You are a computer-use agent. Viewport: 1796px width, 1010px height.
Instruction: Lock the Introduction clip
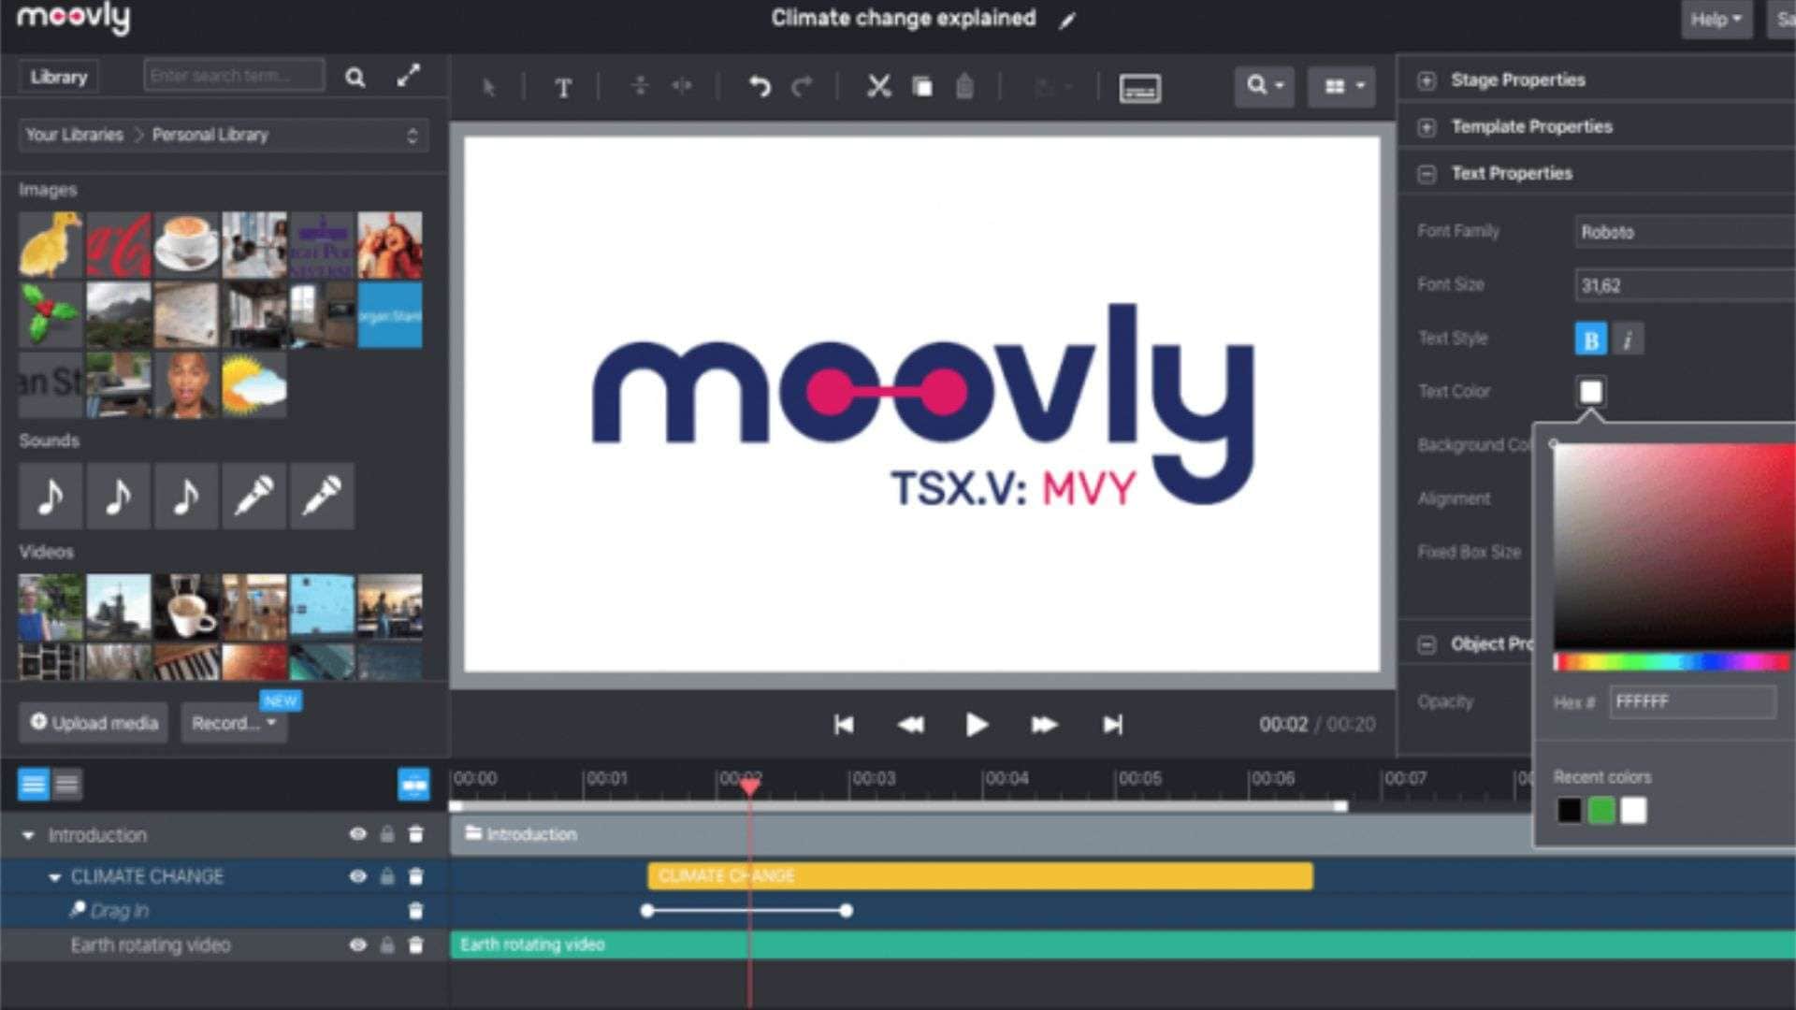click(x=387, y=834)
